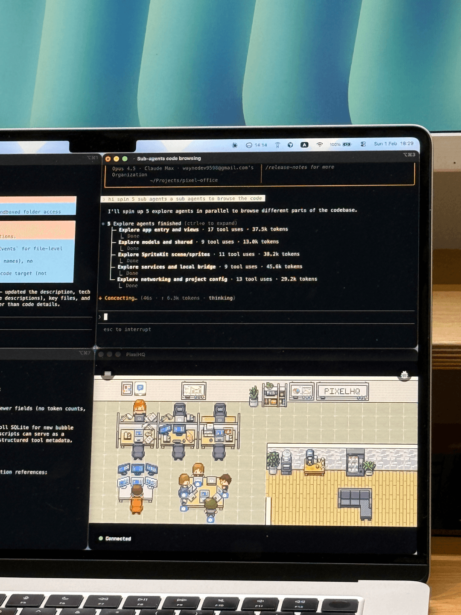Open Wi-Fi status from the menu bar

click(x=319, y=145)
